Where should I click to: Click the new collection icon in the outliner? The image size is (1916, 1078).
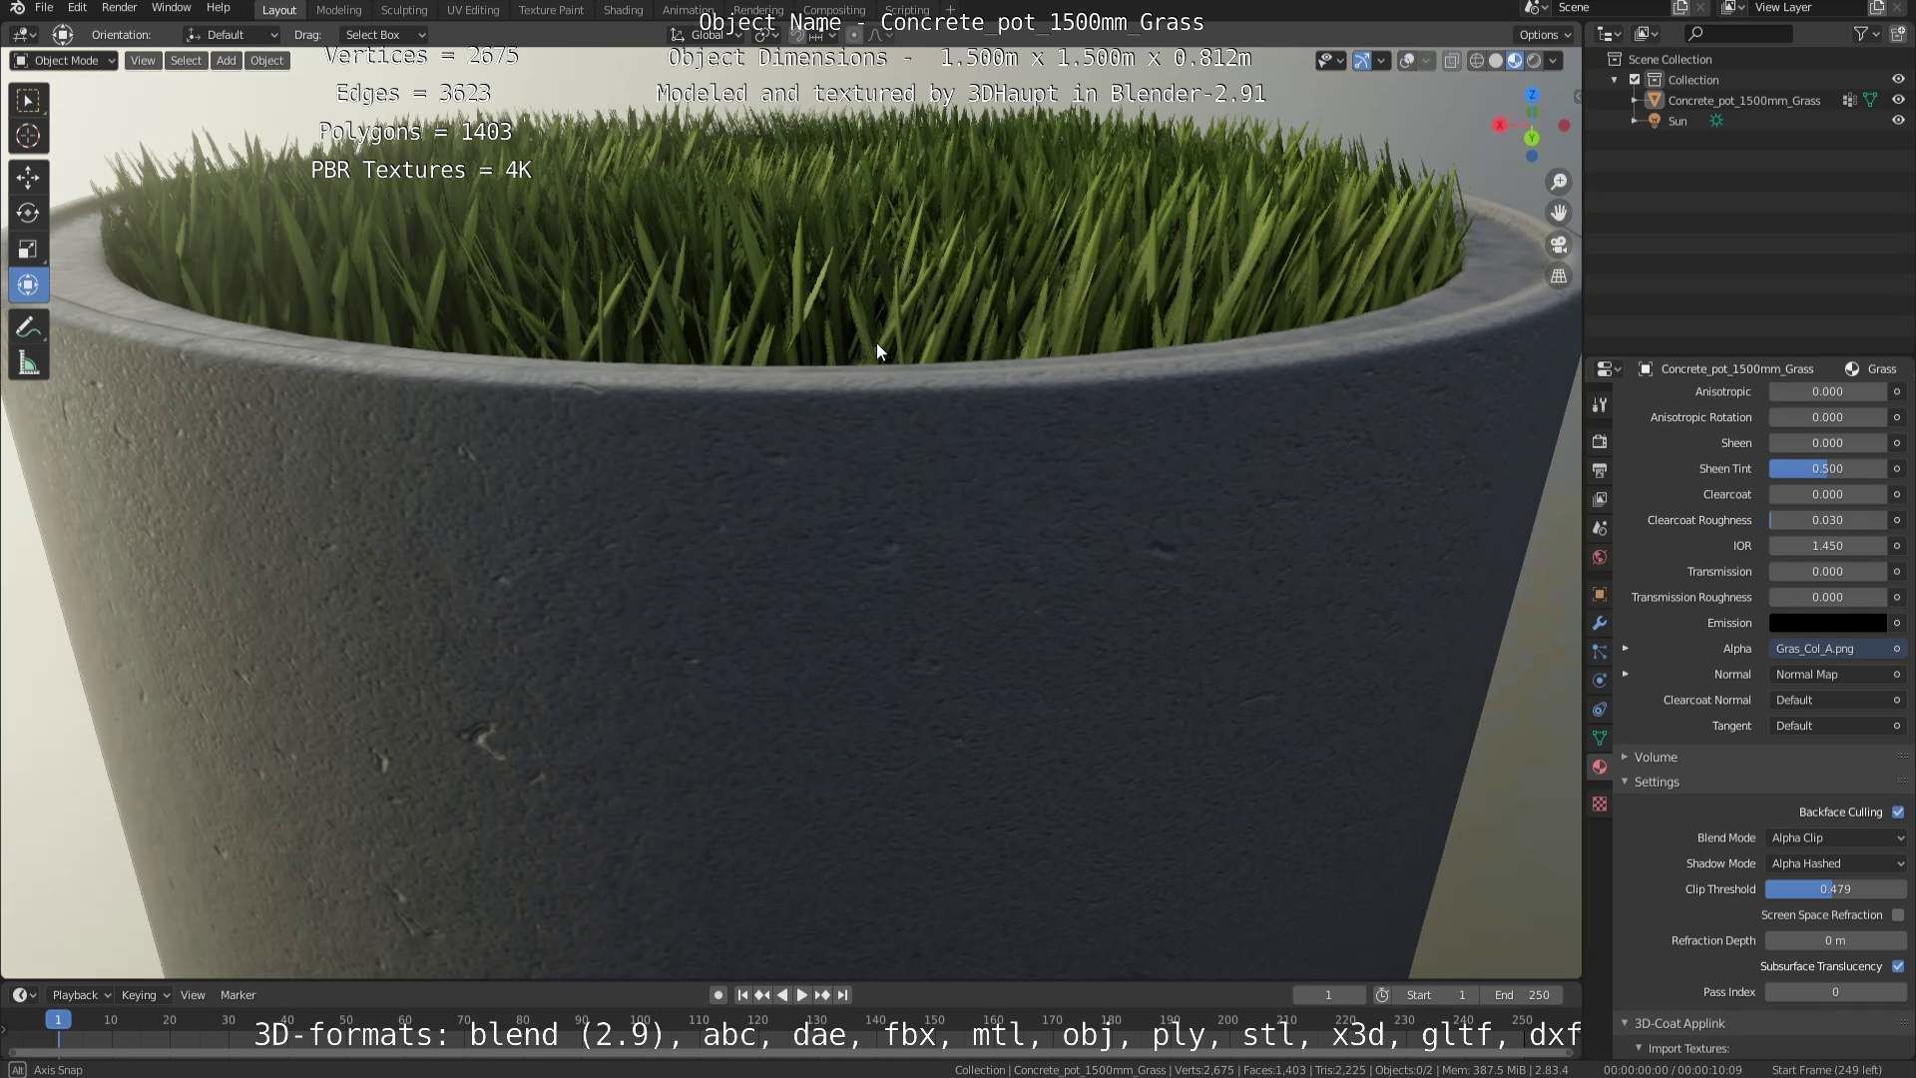point(1898,34)
